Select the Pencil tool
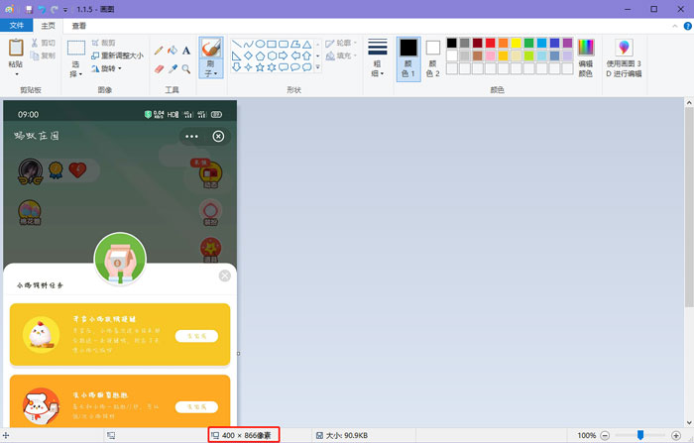Image resolution: width=694 pixels, height=443 pixels. (x=159, y=50)
